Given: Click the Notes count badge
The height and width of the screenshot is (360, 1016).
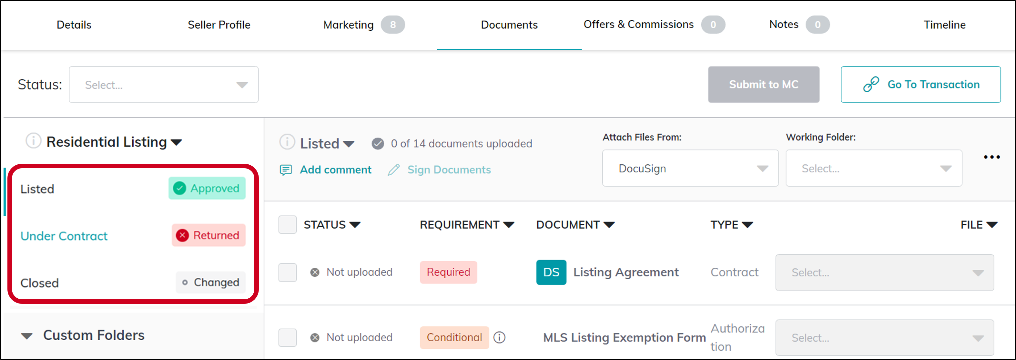Looking at the screenshot, I should click(x=817, y=25).
